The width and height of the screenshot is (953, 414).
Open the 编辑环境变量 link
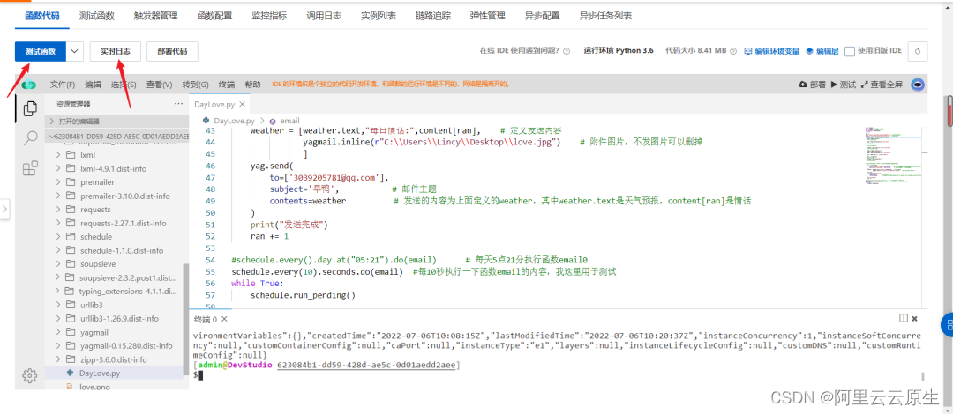(x=772, y=52)
